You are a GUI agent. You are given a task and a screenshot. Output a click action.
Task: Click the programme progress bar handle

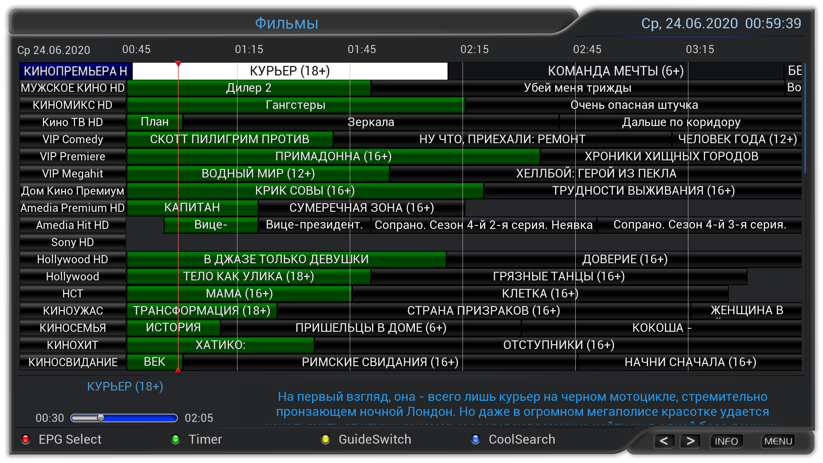click(x=101, y=418)
